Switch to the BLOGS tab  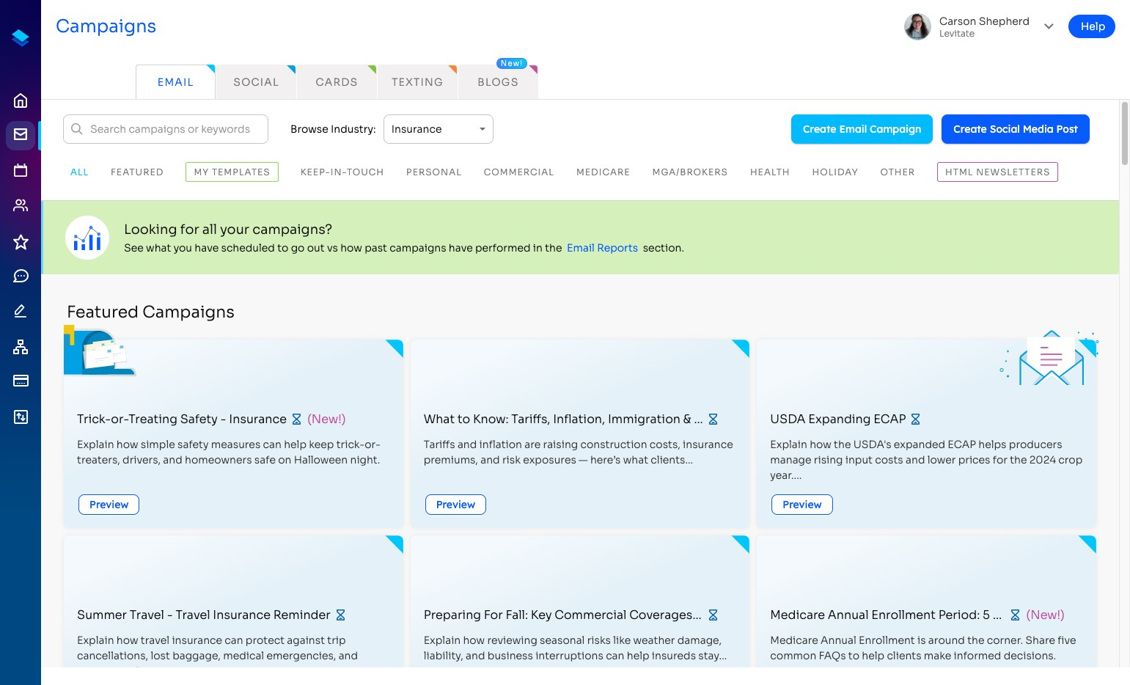click(x=498, y=82)
